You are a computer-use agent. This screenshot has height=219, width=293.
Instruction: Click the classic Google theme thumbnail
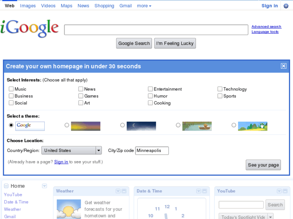click(30, 126)
